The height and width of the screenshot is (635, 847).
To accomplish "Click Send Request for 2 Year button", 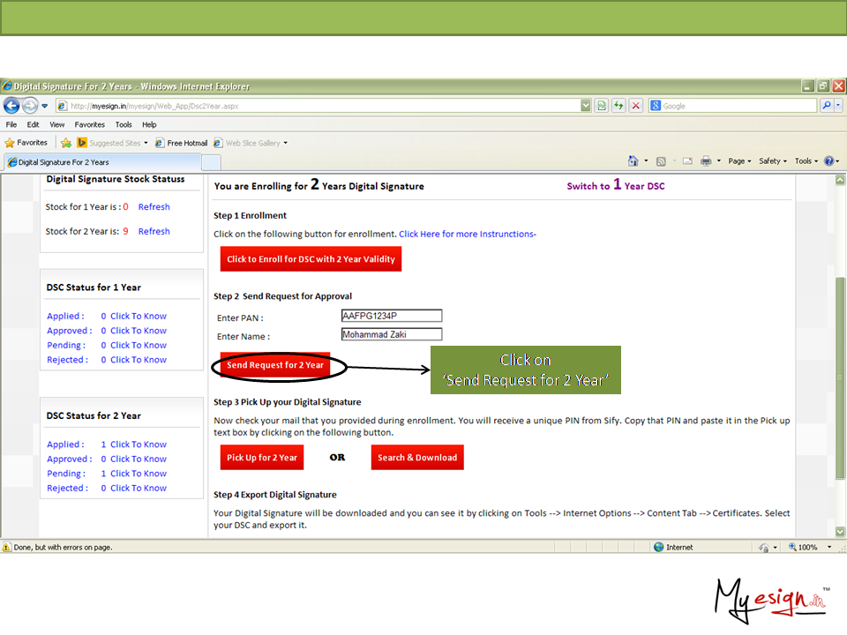I will [x=275, y=365].
